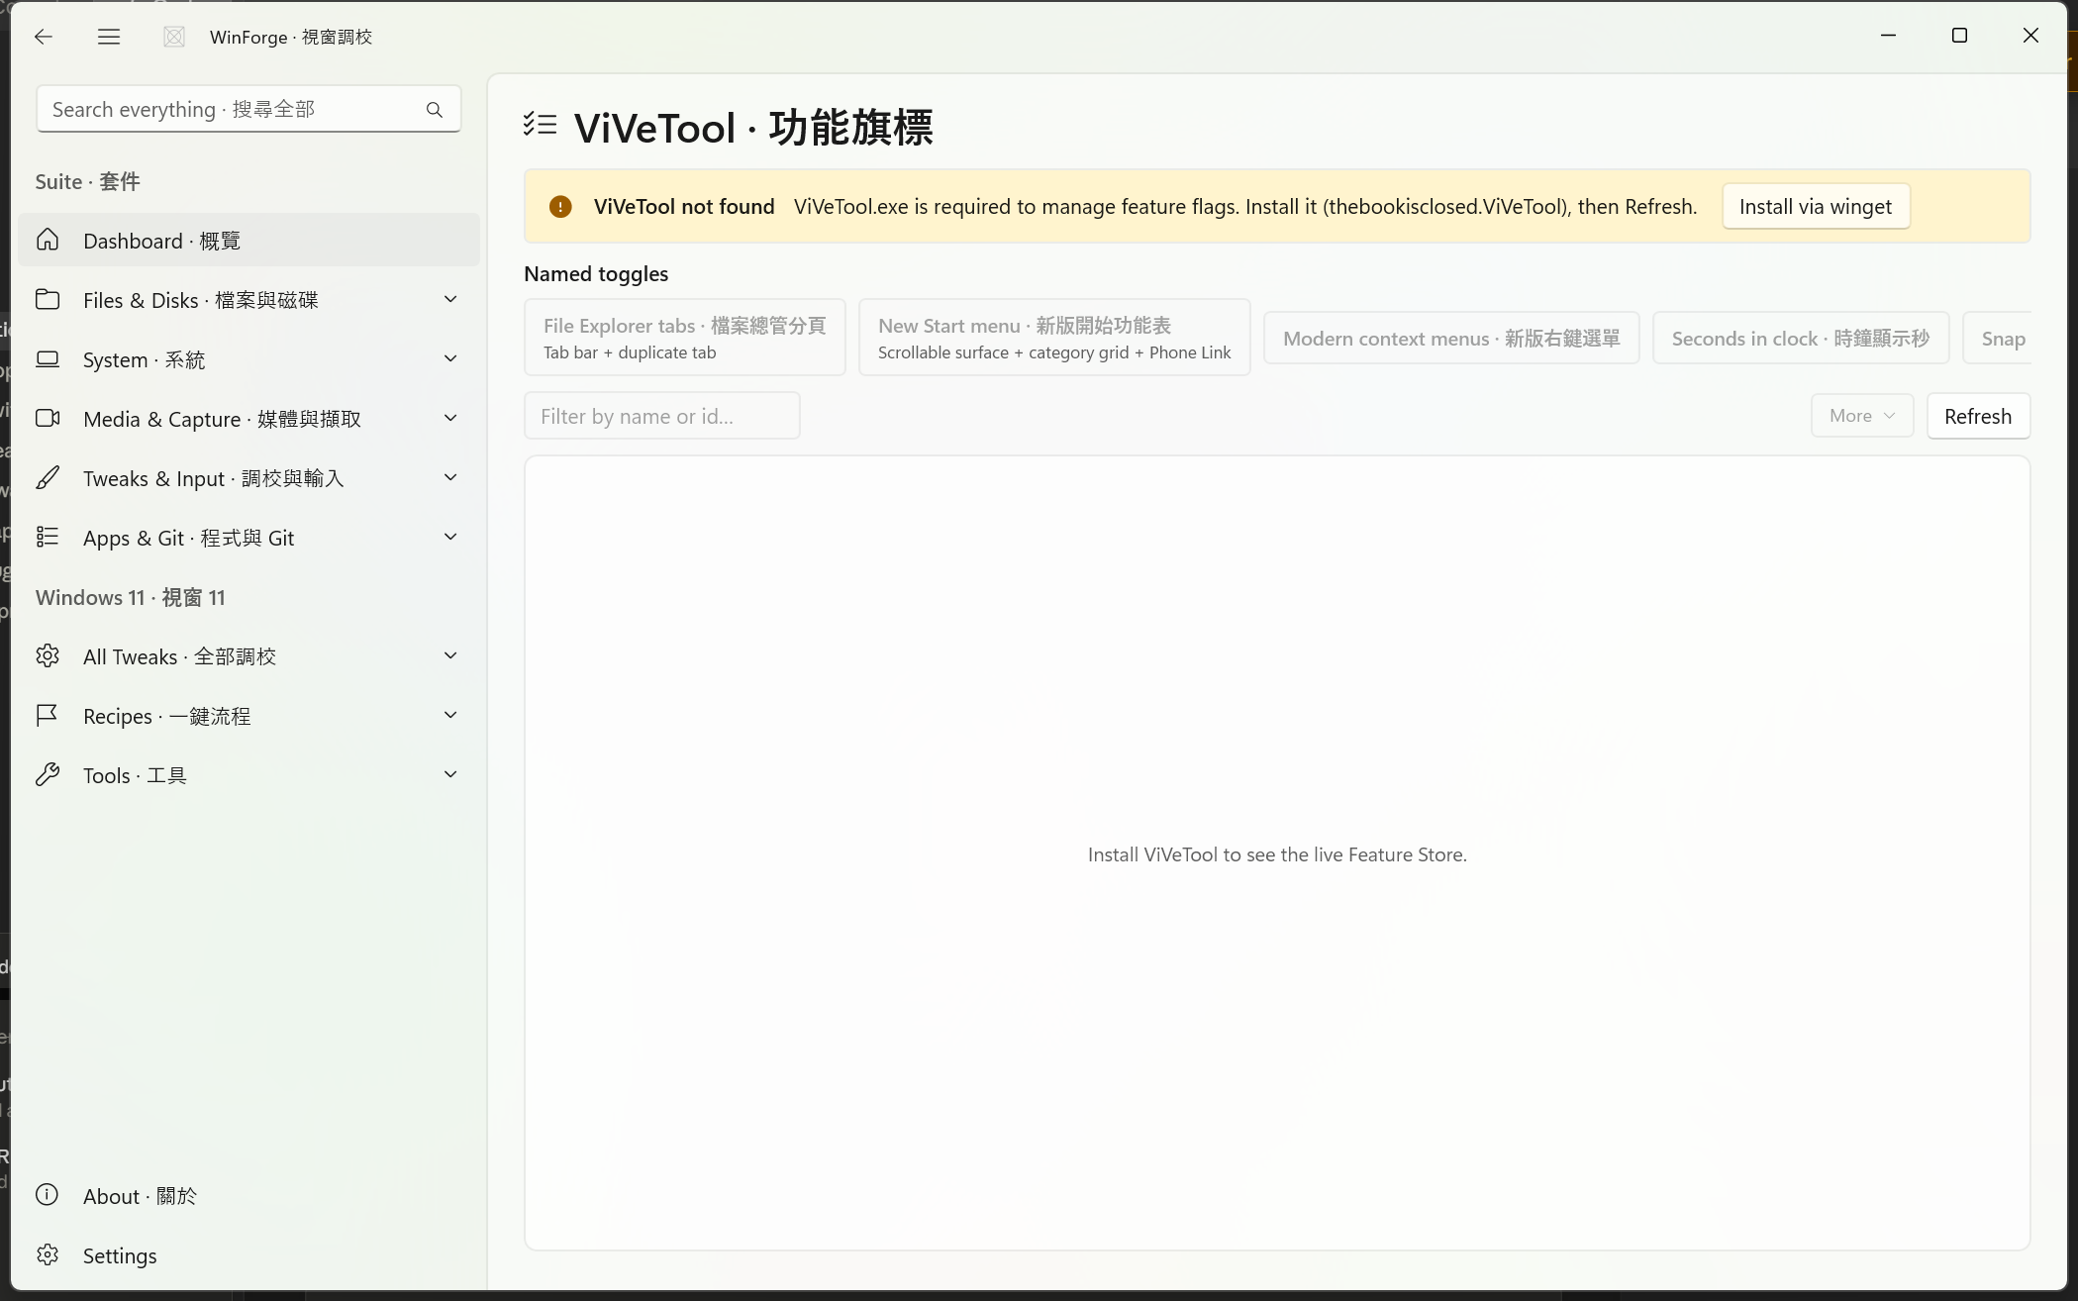Toggle the Snap feature card
Viewport: 2078px width, 1301px height.
coord(1998,338)
